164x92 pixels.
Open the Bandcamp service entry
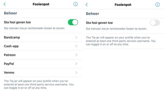pyautogui.click(x=43, y=37)
